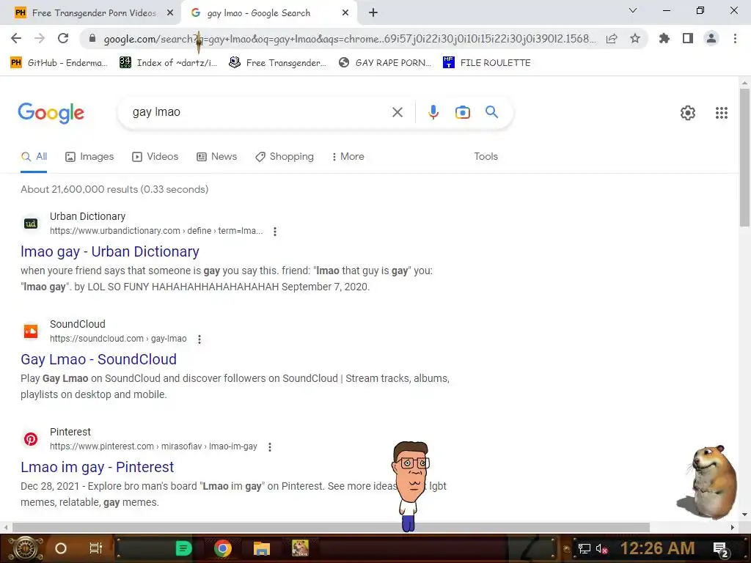Share this page using the share icon
The width and height of the screenshot is (751, 563).
pyautogui.click(x=612, y=38)
